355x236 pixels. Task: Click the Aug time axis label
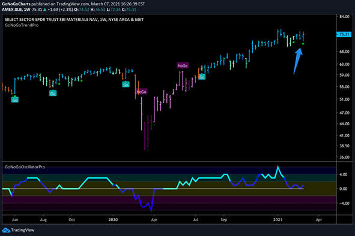click(x=43, y=220)
